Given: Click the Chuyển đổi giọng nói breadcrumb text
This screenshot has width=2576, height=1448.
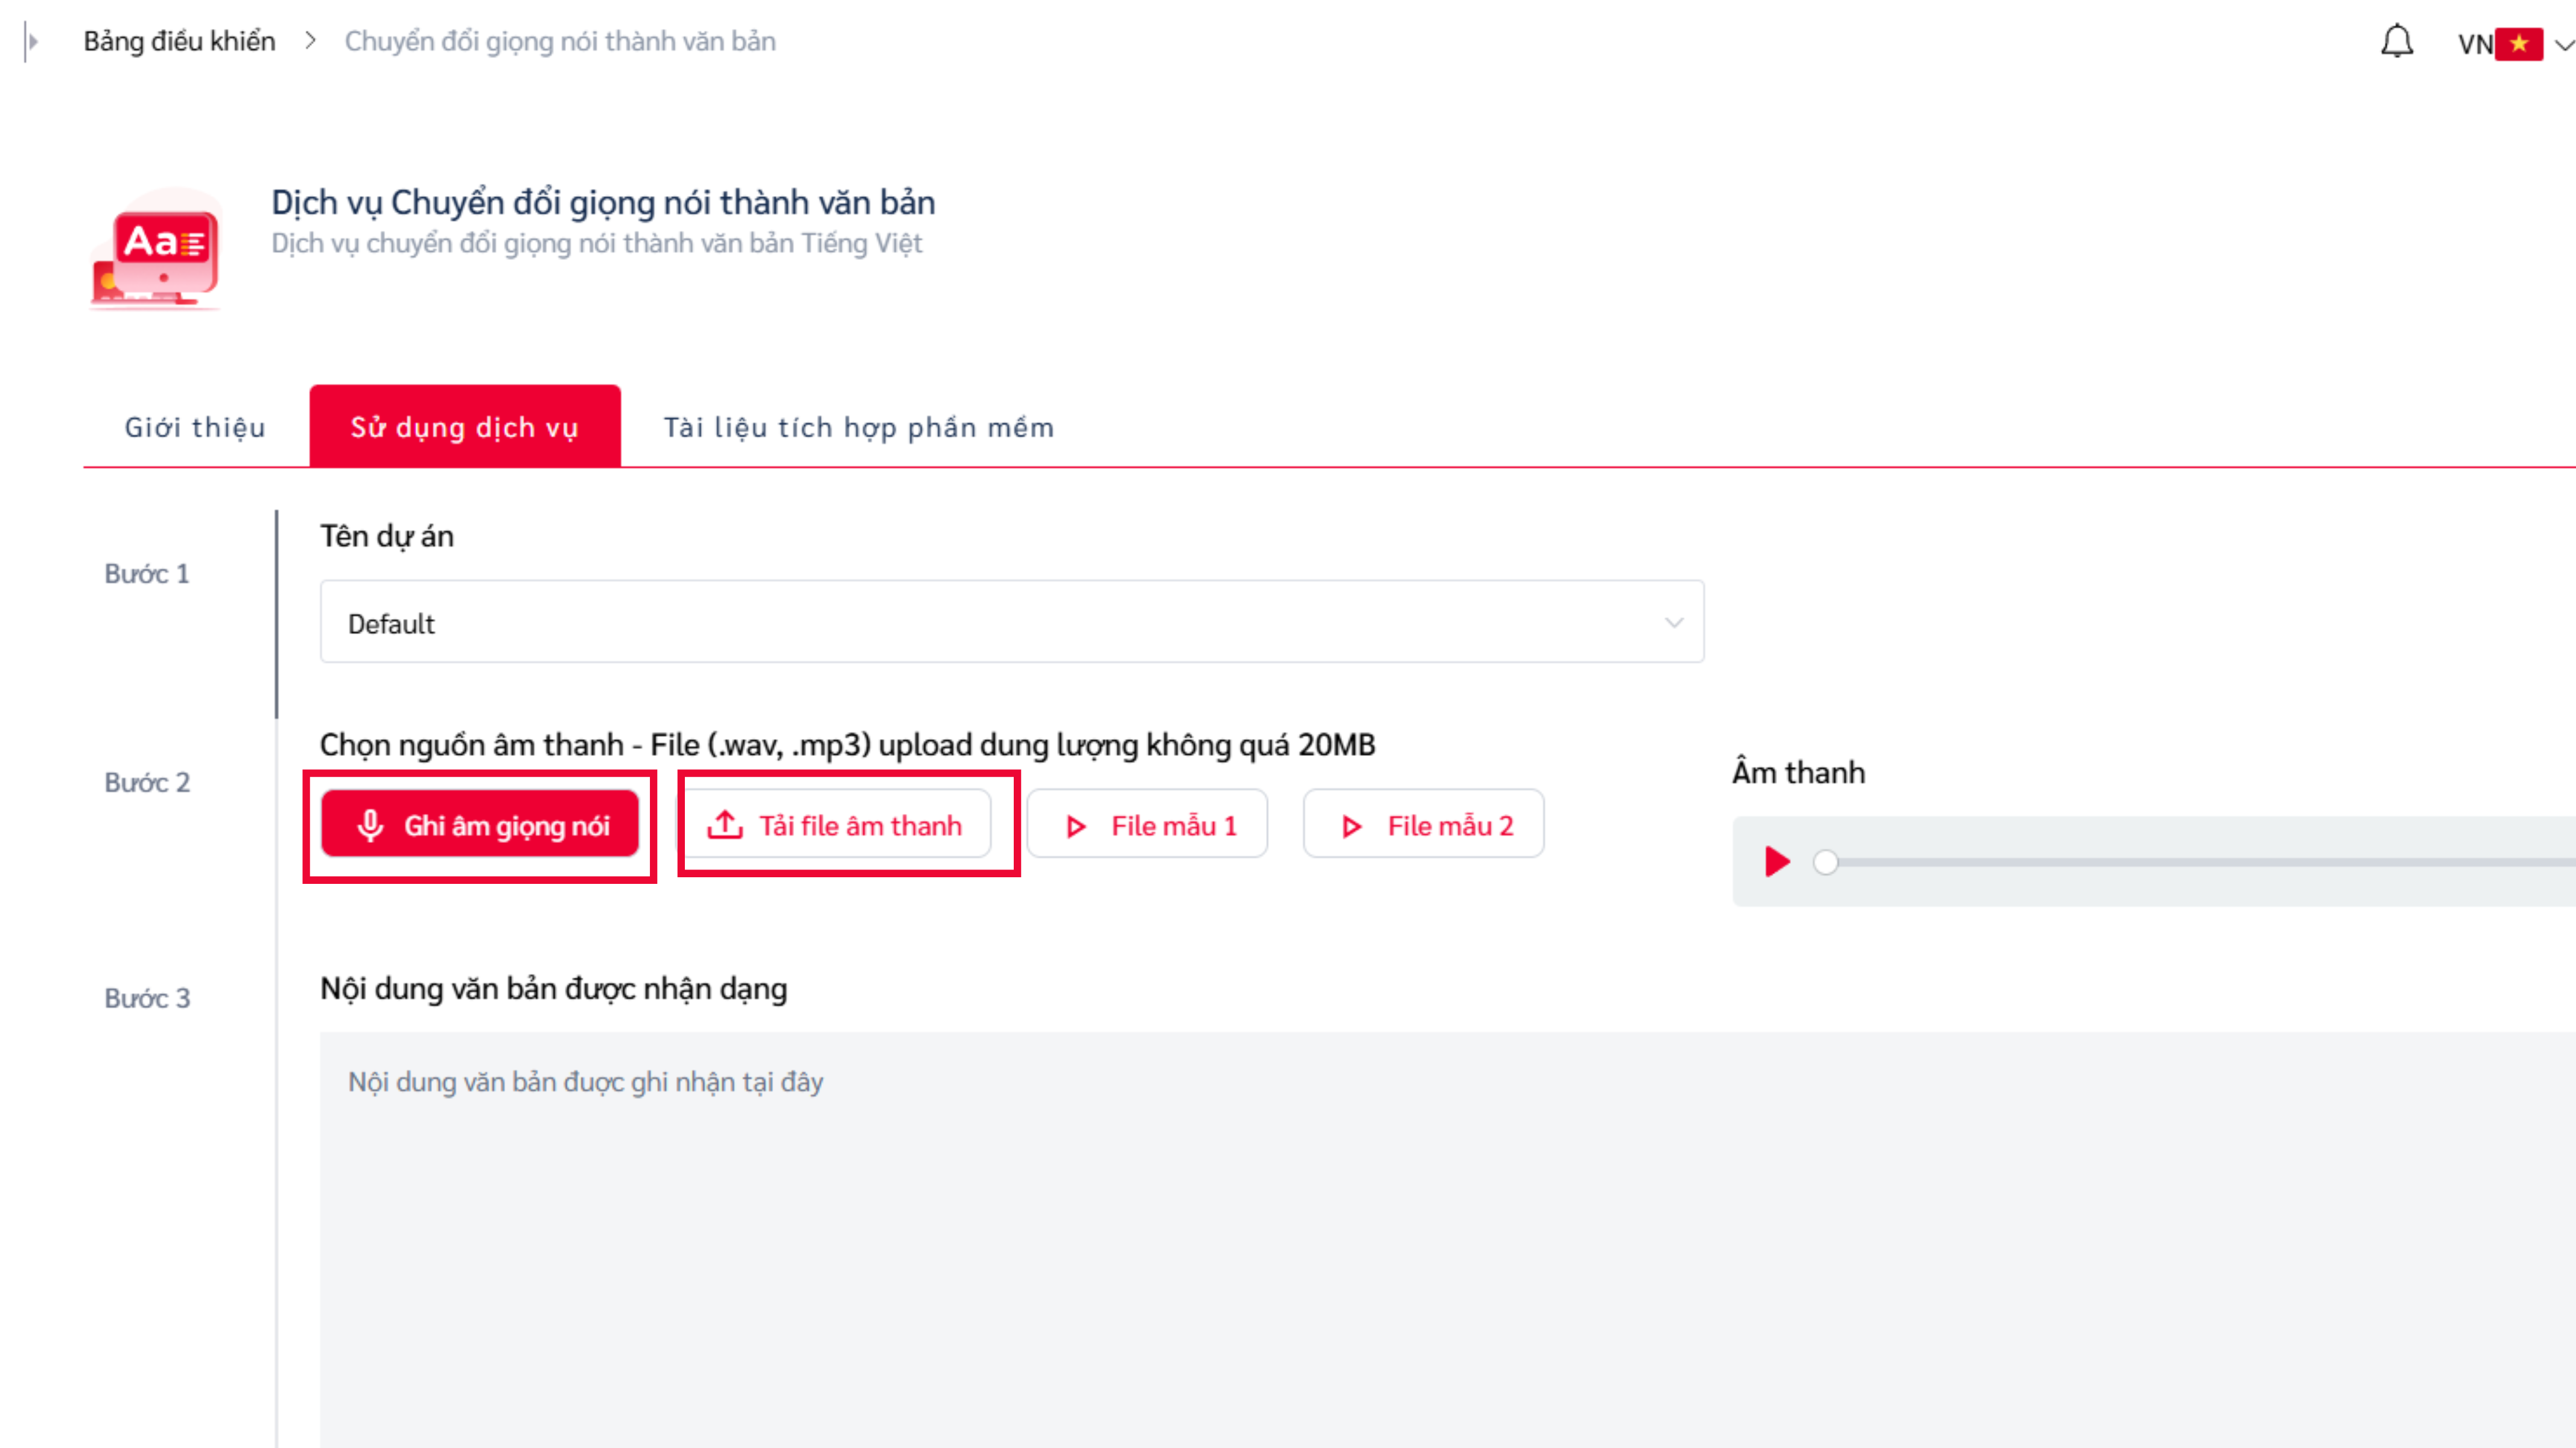Looking at the screenshot, I should pos(560,41).
